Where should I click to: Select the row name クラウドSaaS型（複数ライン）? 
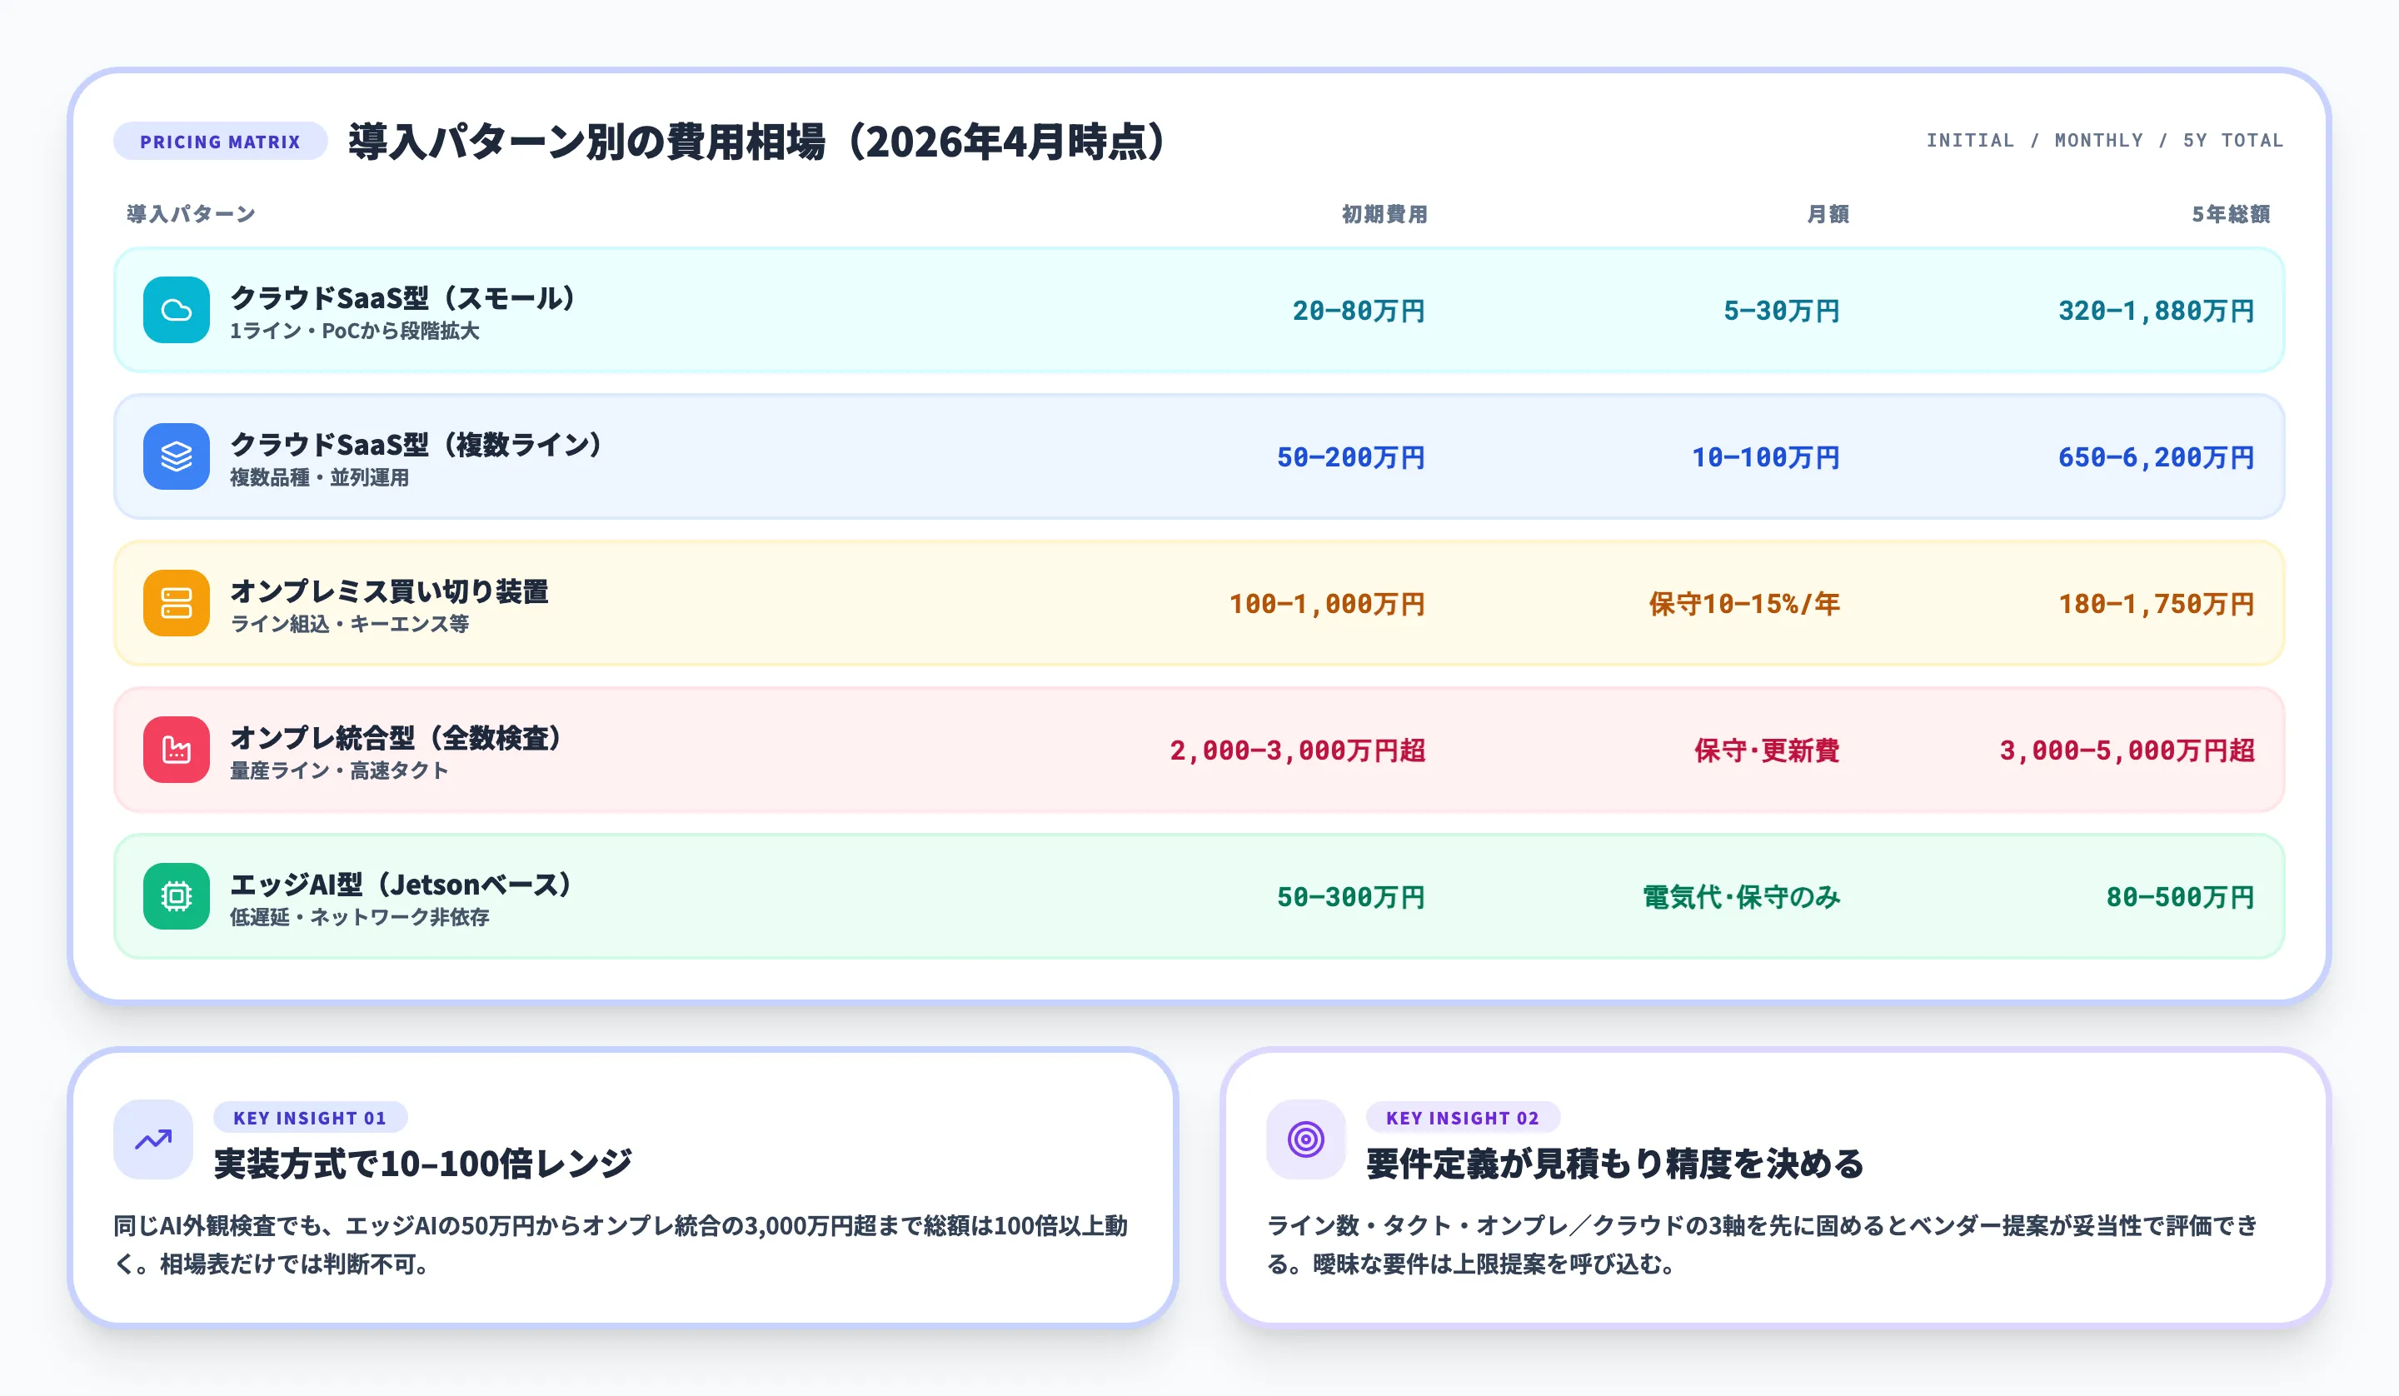pyautogui.click(x=416, y=445)
